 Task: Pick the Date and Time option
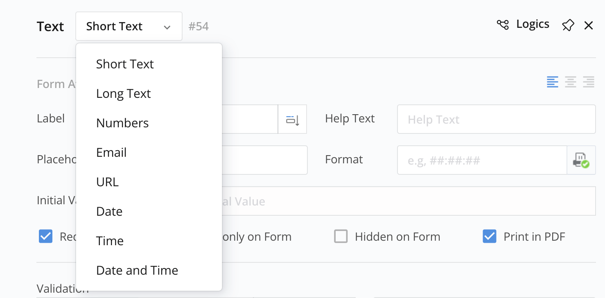[137, 271]
